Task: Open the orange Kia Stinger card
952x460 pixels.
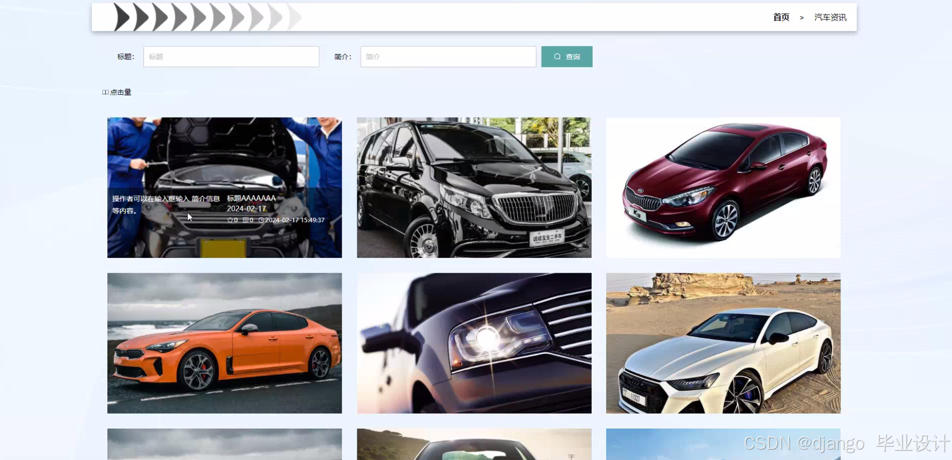Action: (x=225, y=343)
